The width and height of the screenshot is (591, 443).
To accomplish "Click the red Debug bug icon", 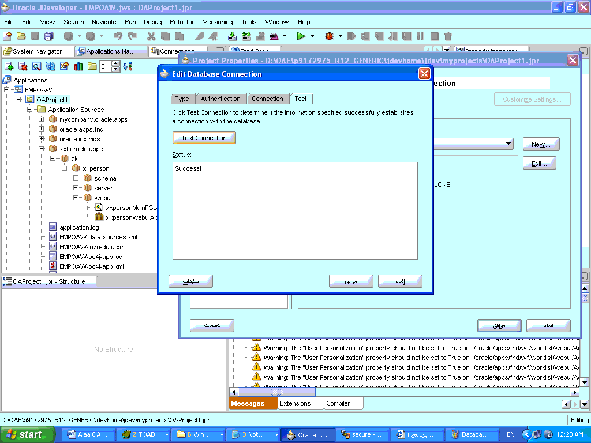I will pyautogui.click(x=329, y=36).
